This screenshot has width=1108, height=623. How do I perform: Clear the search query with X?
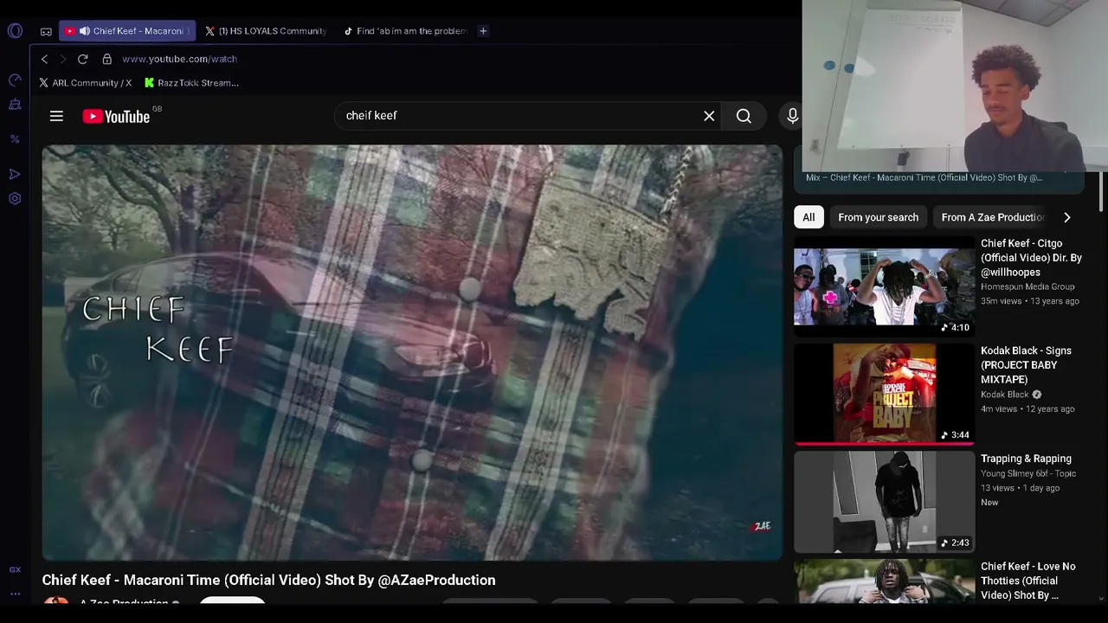(x=709, y=116)
